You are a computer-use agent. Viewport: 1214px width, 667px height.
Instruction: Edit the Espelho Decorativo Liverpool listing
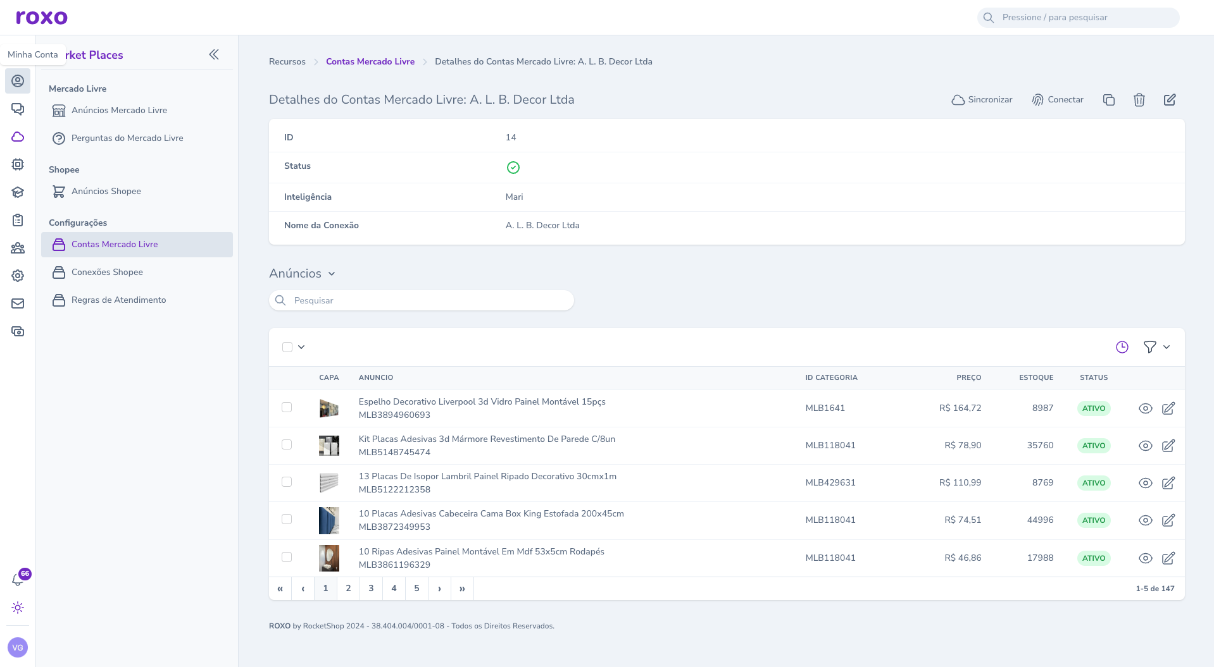click(1168, 408)
